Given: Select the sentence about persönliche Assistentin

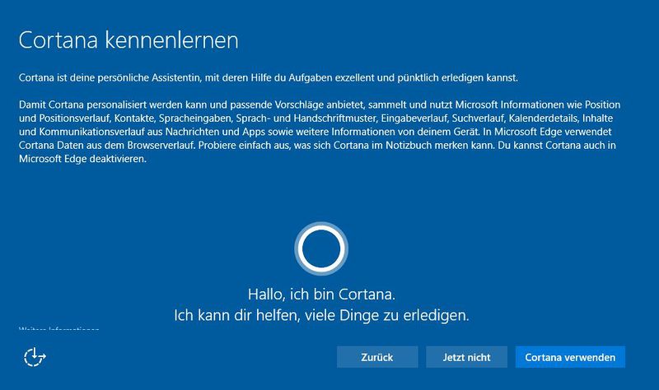Looking at the screenshot, I should coord(269,77).
